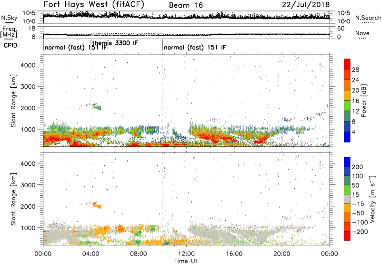Click the 'Fort Hays West (fitACF)' title
The height and width of the screenshot is (264, 381).
pos(94,4)
